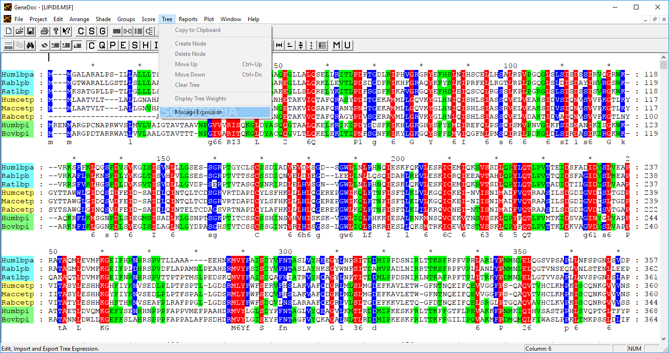
Task: Choose Move Down in Tree menu
Action: (x=215, y=75)
